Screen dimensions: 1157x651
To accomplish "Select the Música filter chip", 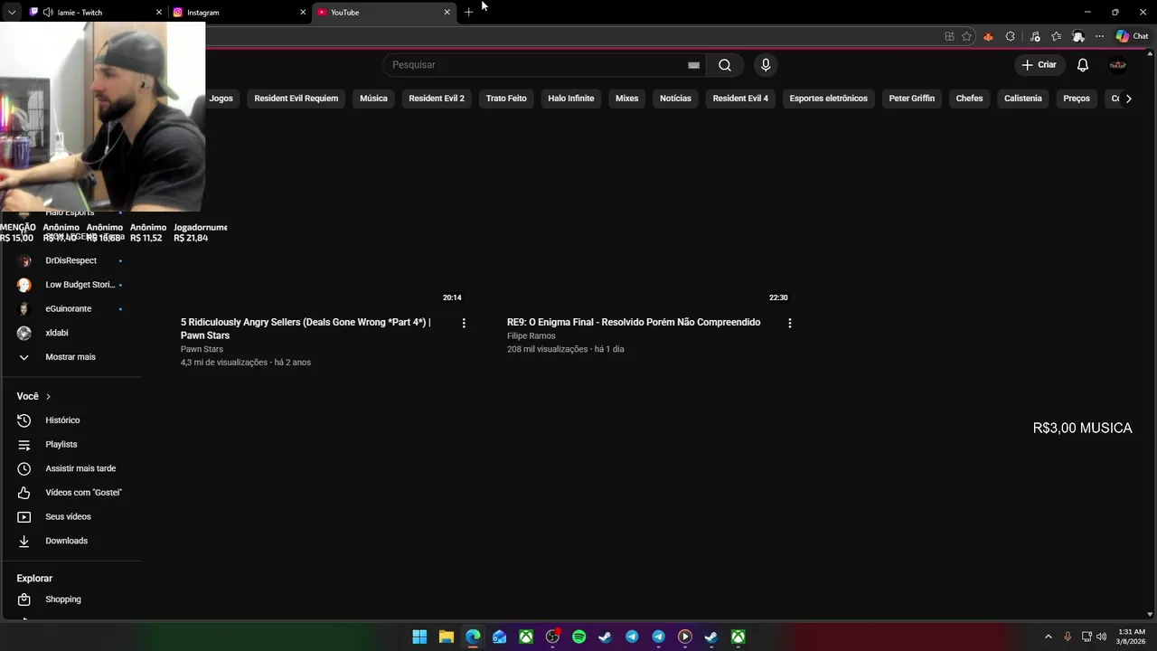I will [373, 99].
